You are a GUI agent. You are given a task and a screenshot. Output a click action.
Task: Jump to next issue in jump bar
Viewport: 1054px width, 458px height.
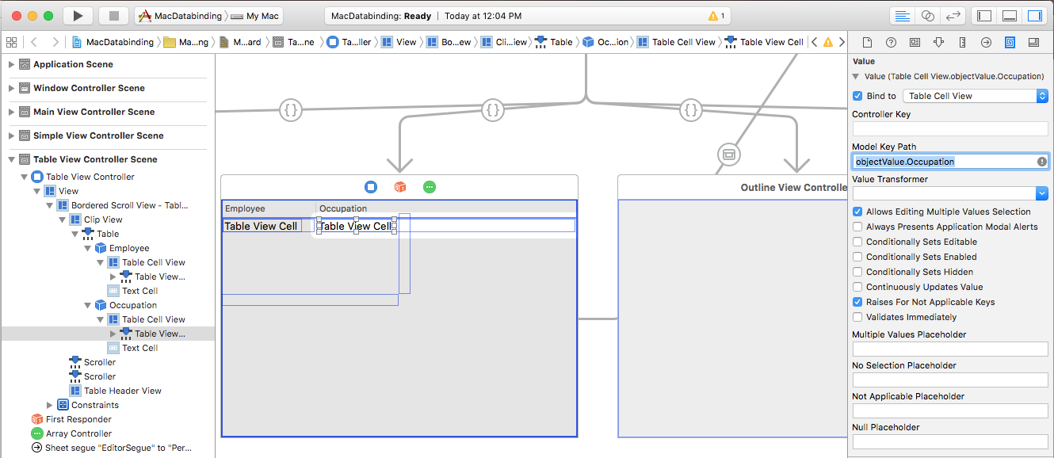tap(841, 42)
